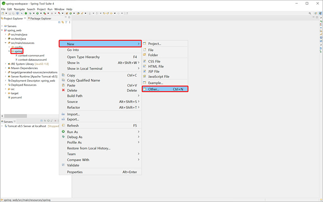Expand the Maven Dependencies node
The width and height of the screenshot is (323, 202).
(x=6, y=68)
